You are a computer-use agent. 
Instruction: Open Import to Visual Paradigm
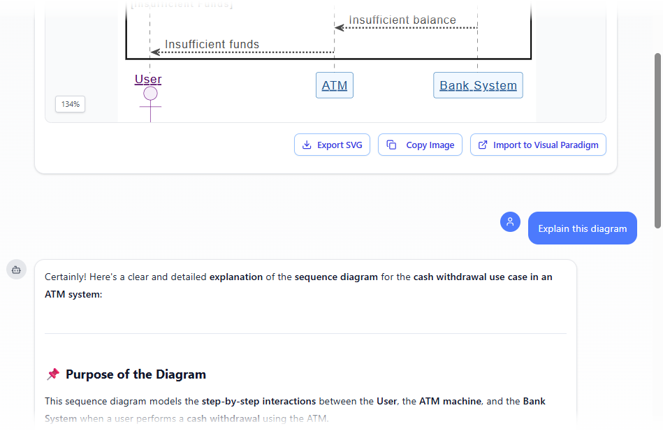pos(538,145)
